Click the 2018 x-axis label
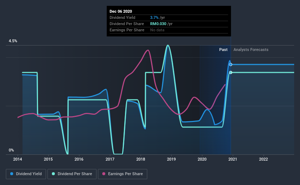The height and width of the screenshot is (185, 300). [x=141, y=159]
